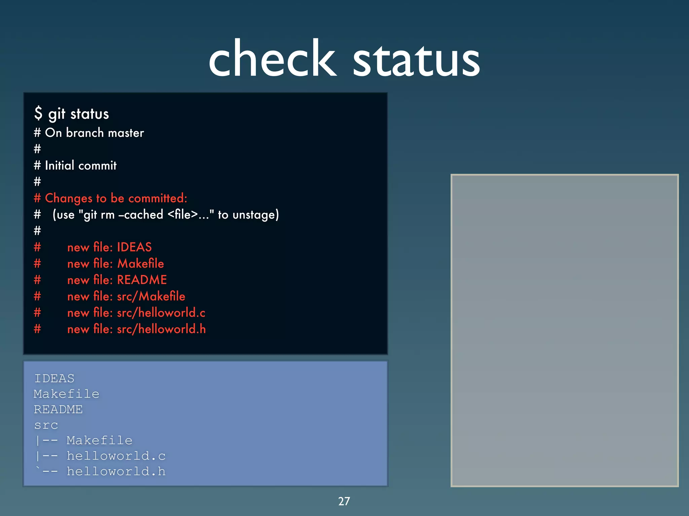
Task: Click the '$ git status' command line
Action: 72,114
